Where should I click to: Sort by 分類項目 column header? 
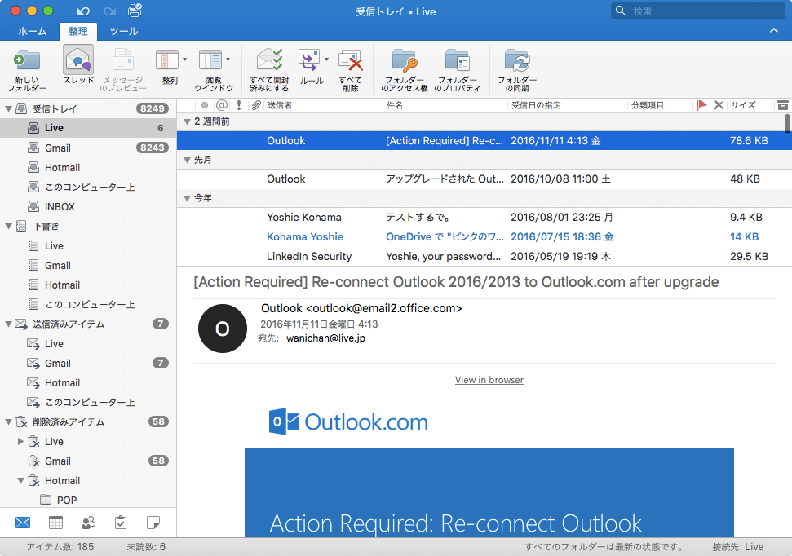click(x=647, y=105)
